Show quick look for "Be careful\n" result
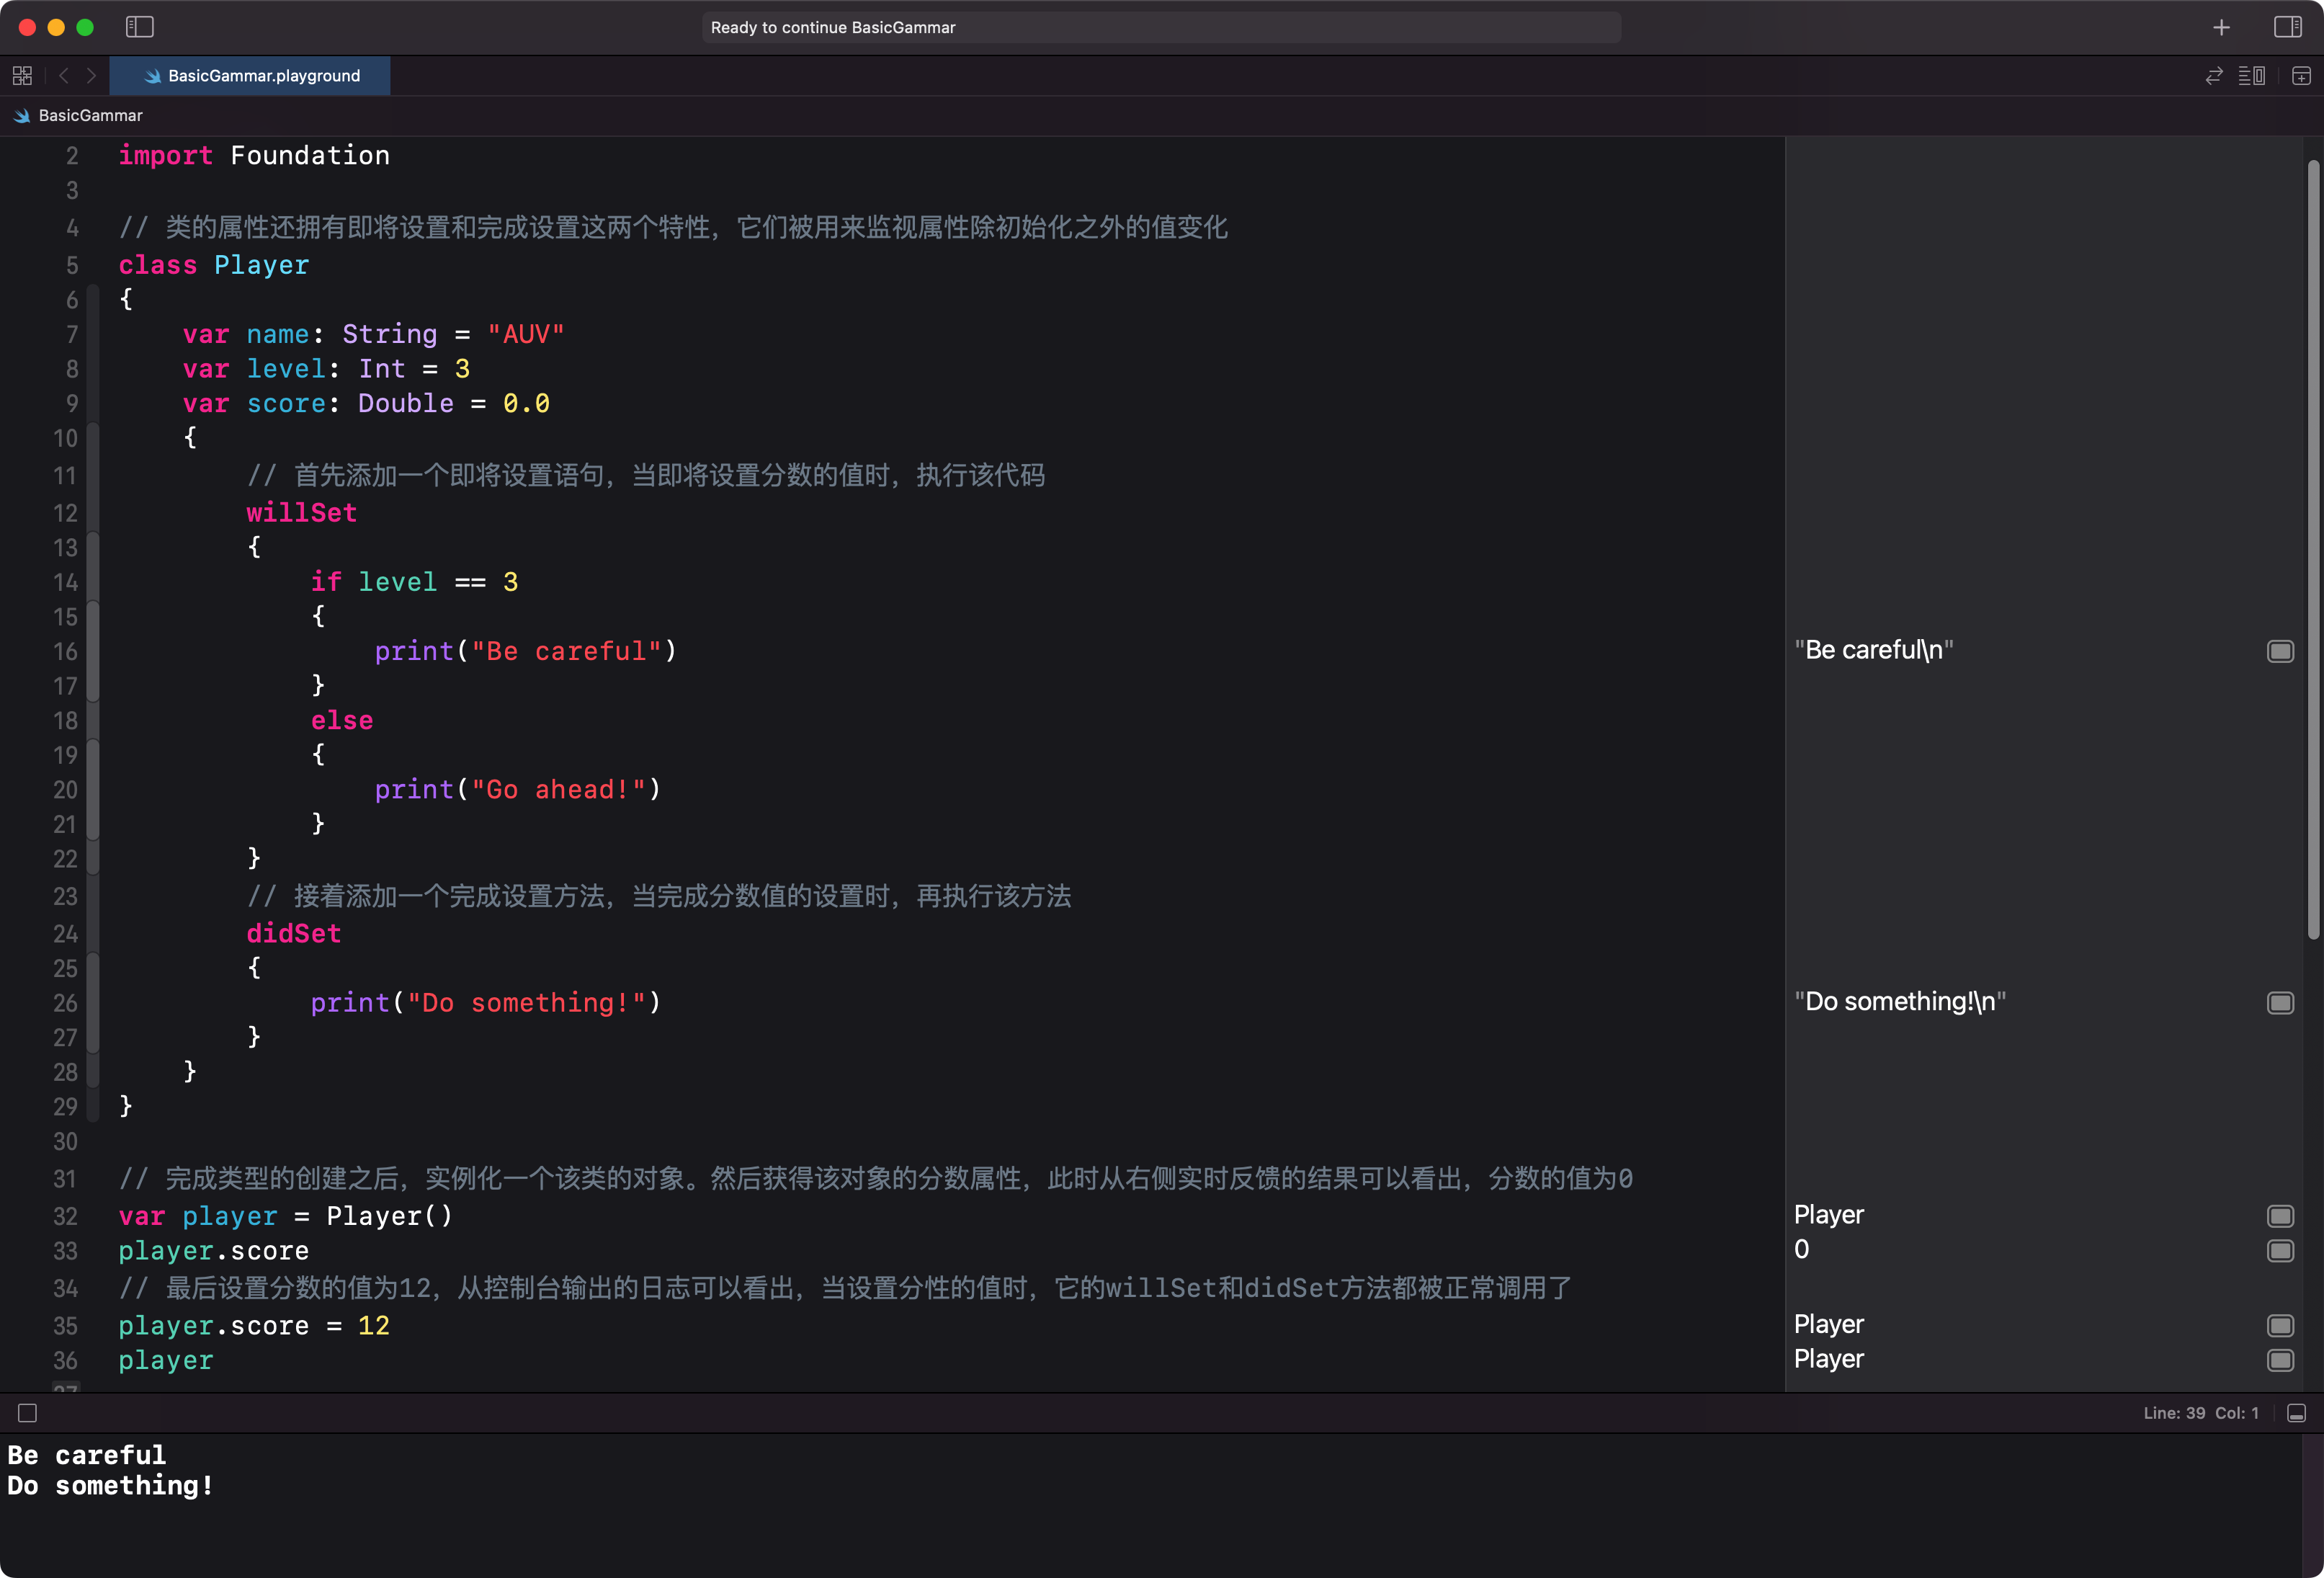Screen dimensions: 2324x1578 [x=2280, y=651]
